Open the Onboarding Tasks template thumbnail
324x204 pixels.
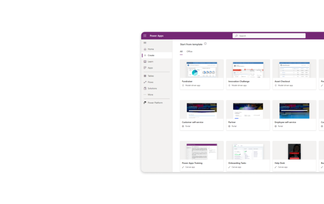click(x=248, y=152)
